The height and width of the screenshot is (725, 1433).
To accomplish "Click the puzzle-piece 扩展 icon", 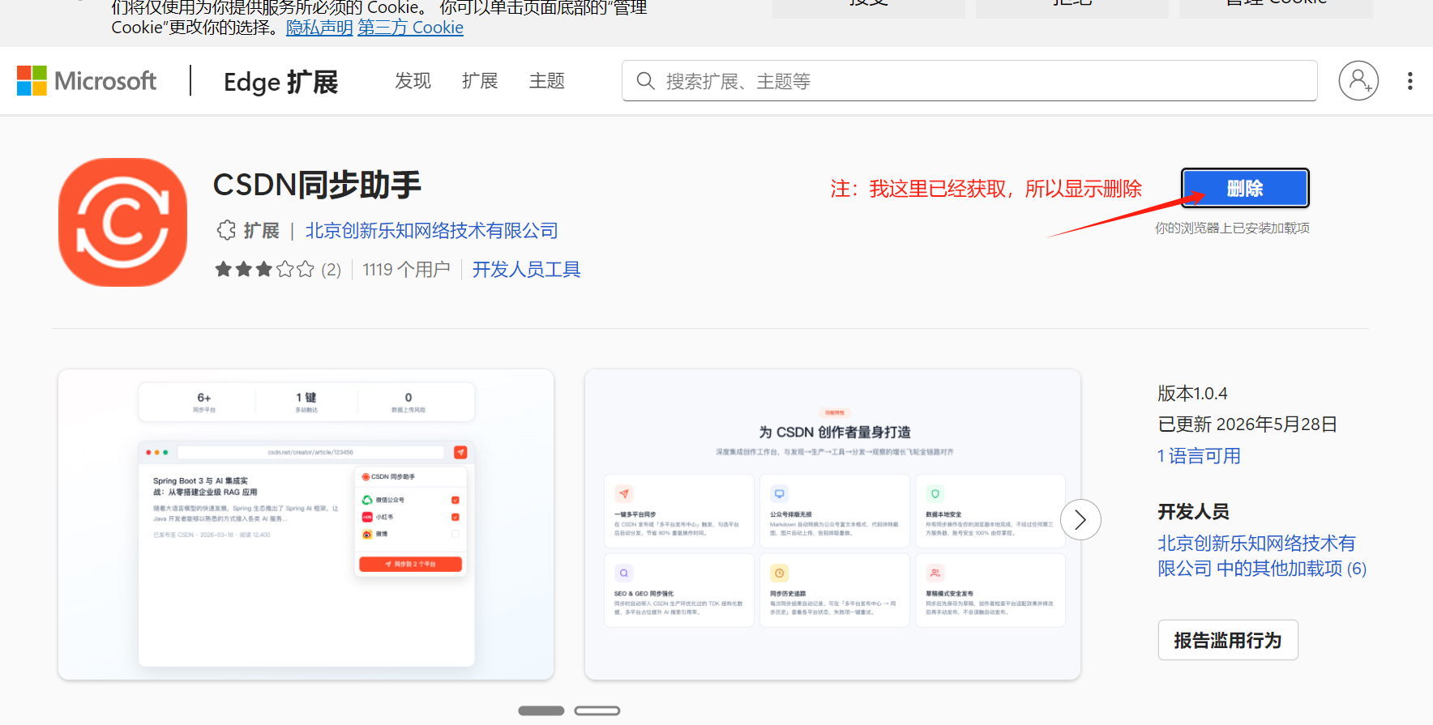I will (226, 231).
